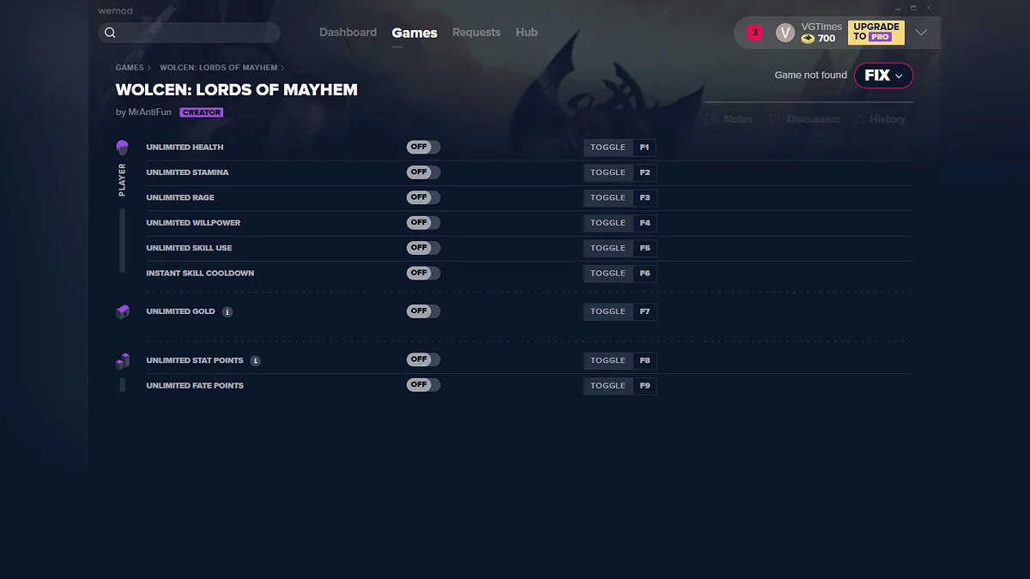Toggle Unlimited Gold switch

click(423, 311)
